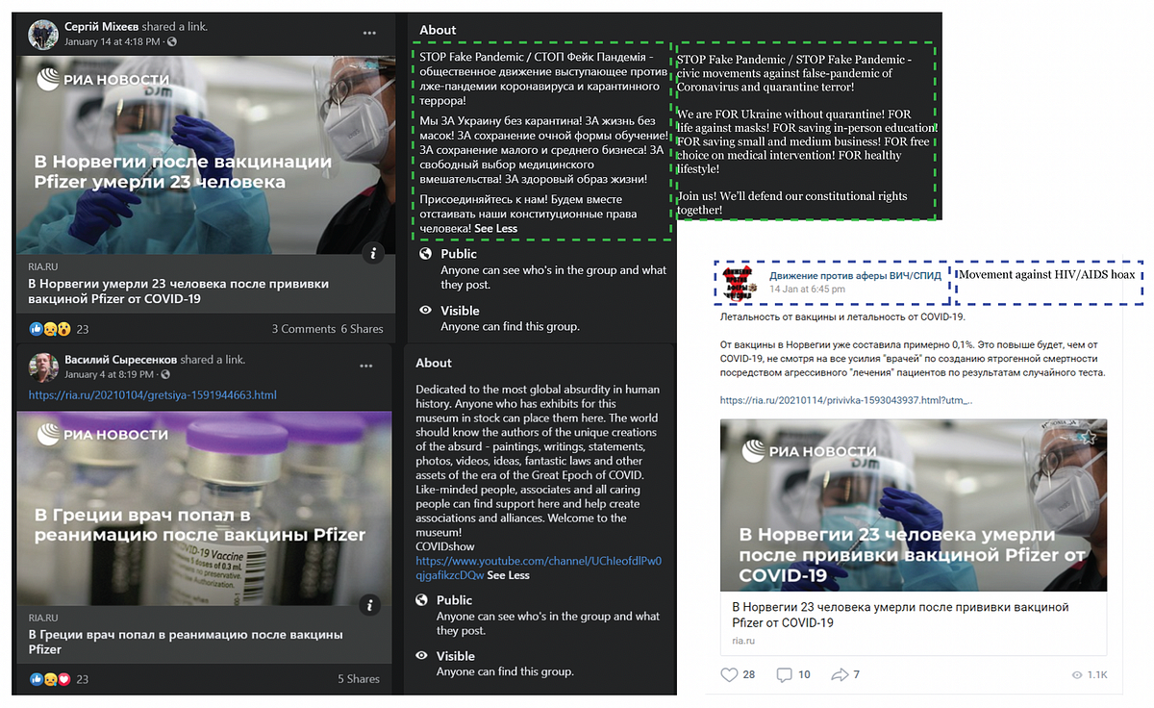Click the Visible eye icon in the second About panel
This screenshot has width=1154, height=708.
[x=422, y=655]
